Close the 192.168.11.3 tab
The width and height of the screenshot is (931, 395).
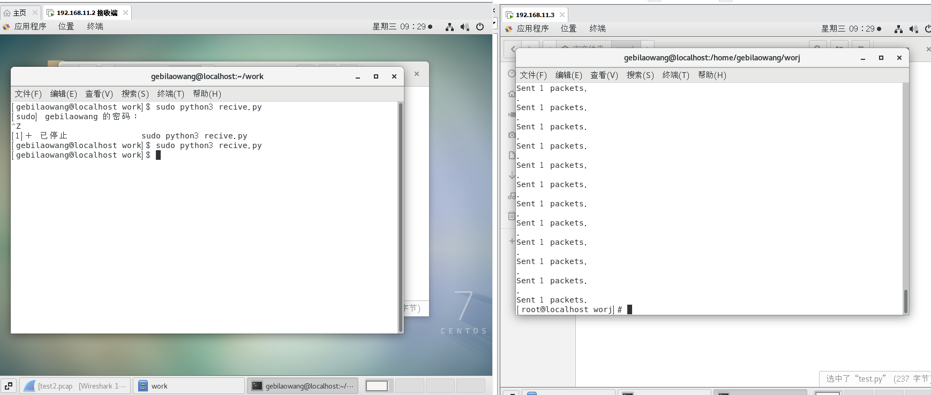(562, 15)
